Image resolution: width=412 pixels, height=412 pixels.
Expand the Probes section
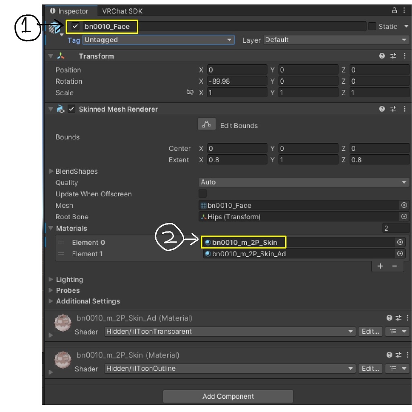coord(51,290)
